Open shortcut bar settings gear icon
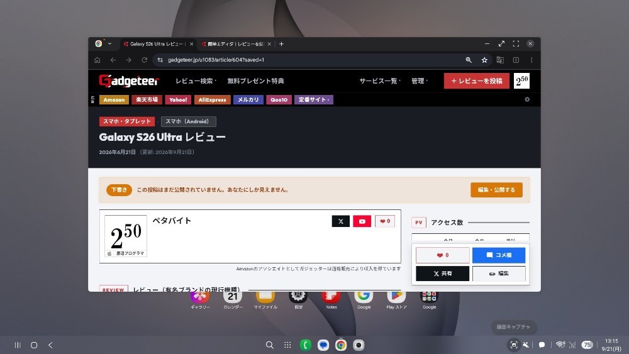Viewport: 629px width, 354px height. pos(527,99)
